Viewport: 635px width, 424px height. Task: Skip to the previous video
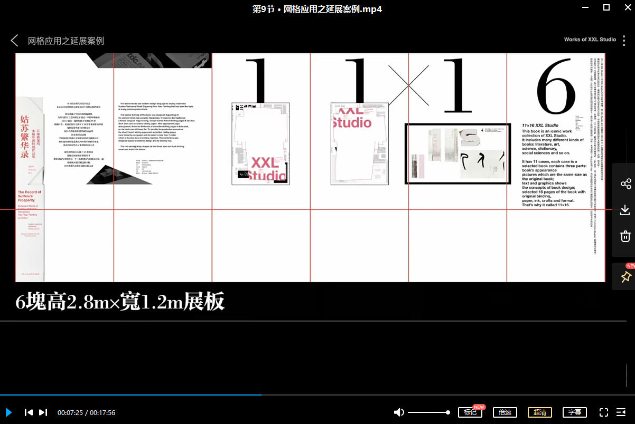click(29, 412)
